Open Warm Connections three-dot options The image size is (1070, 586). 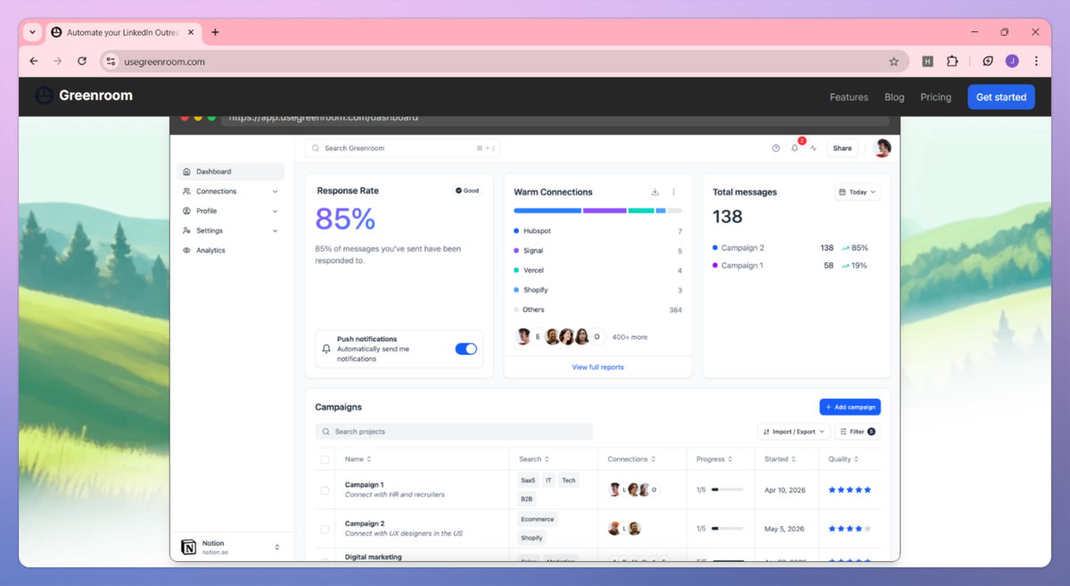674,192
